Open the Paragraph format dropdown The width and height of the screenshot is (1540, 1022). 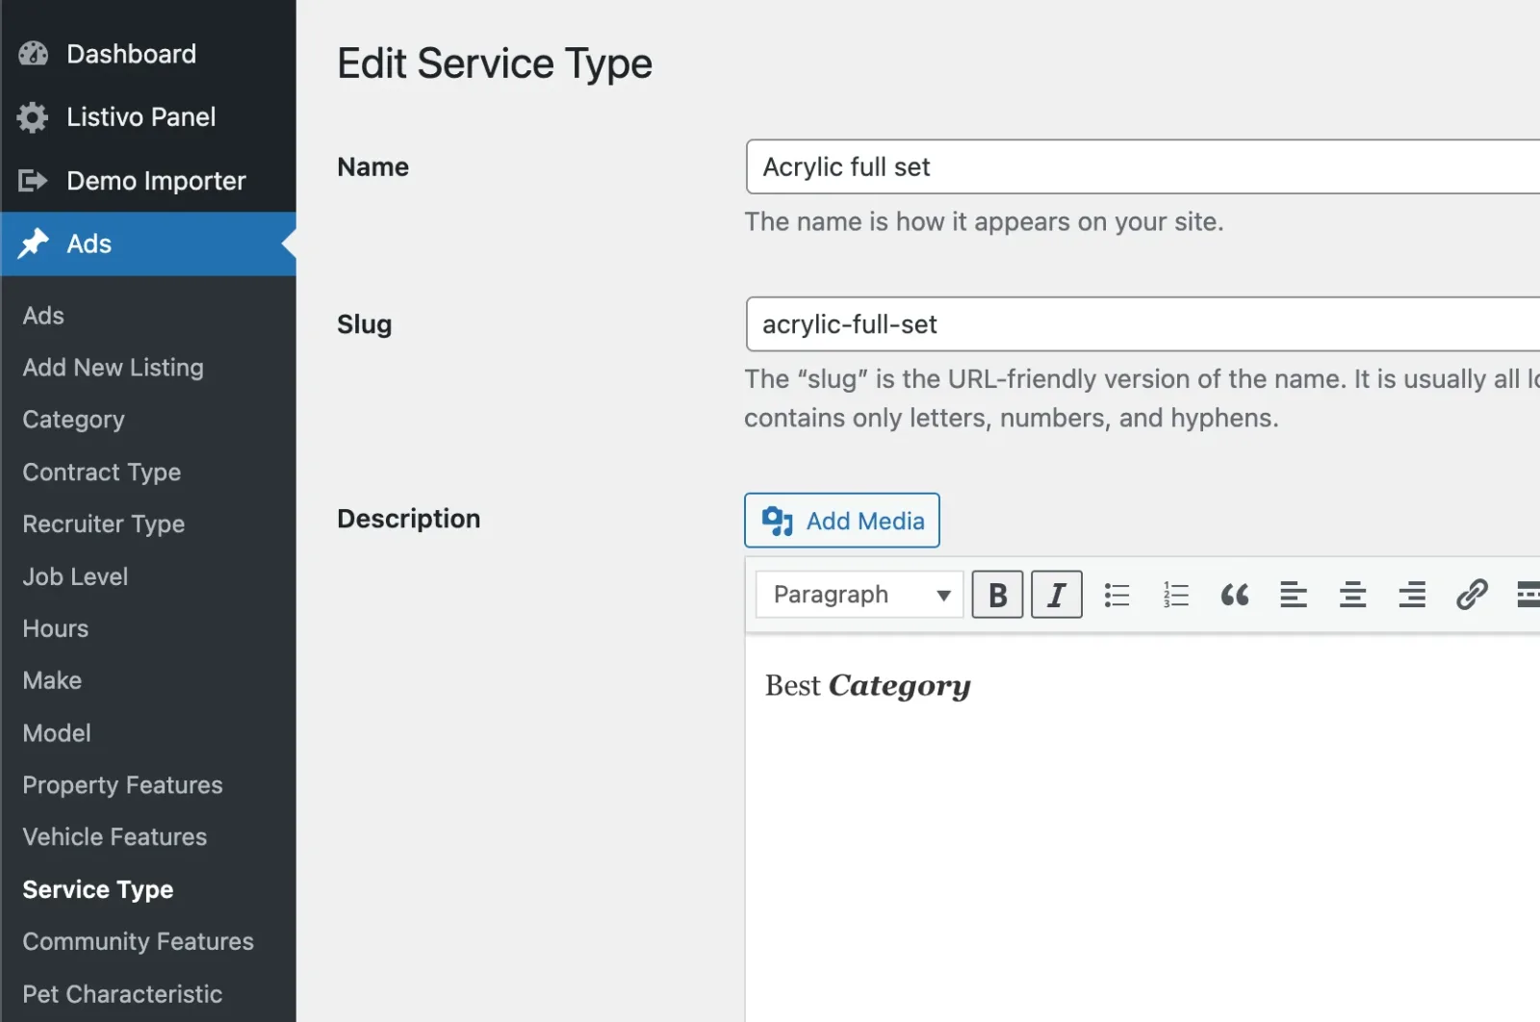(x=860, y=595)
